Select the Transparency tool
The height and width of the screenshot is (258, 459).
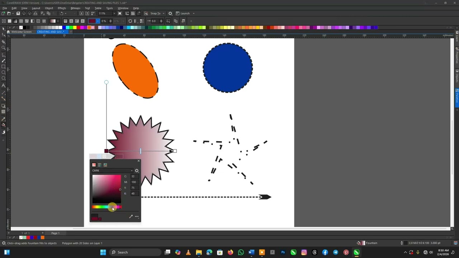[4, 112]
